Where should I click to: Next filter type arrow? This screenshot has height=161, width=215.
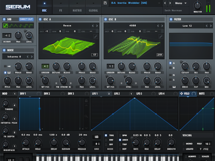click(211, 26)
